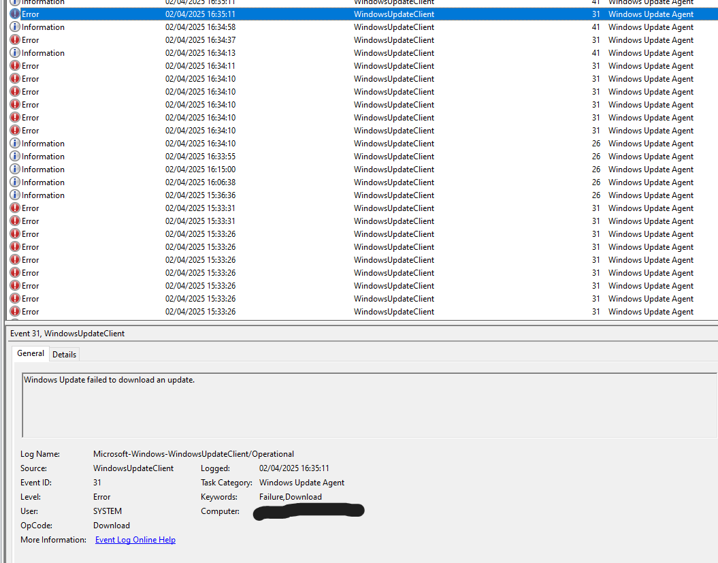Click WindowsUpdateClient source on the 16:34:13 row
Image resolution: width=718 pixels, height=563 pixels.
click(x=394, y=52)
